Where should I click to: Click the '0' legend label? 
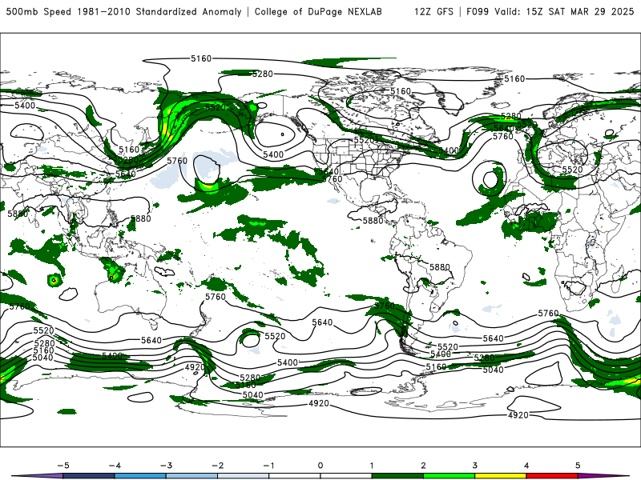[320, 466]
